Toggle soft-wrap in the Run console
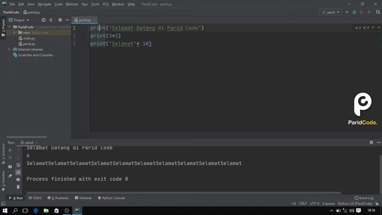Image resolution: width=382 pixels, height=215 pixels. (19, 165)
